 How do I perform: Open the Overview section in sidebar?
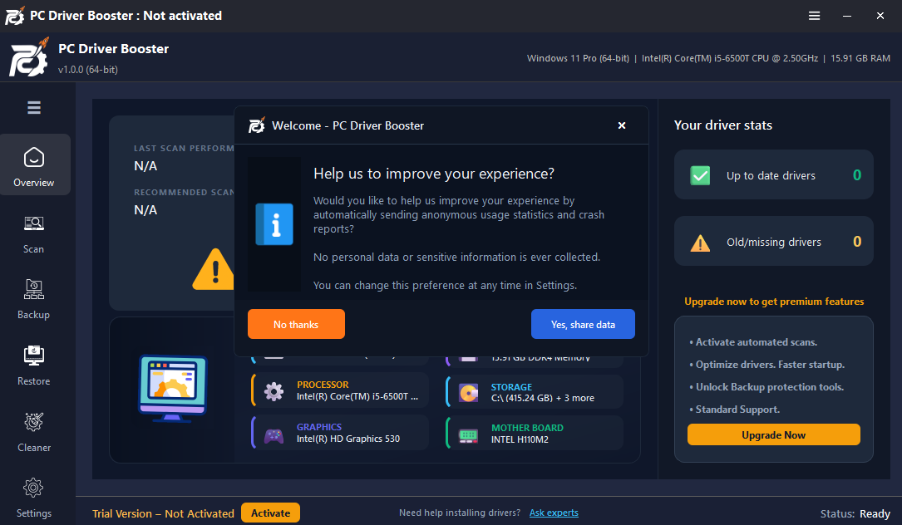pos(35,165)
